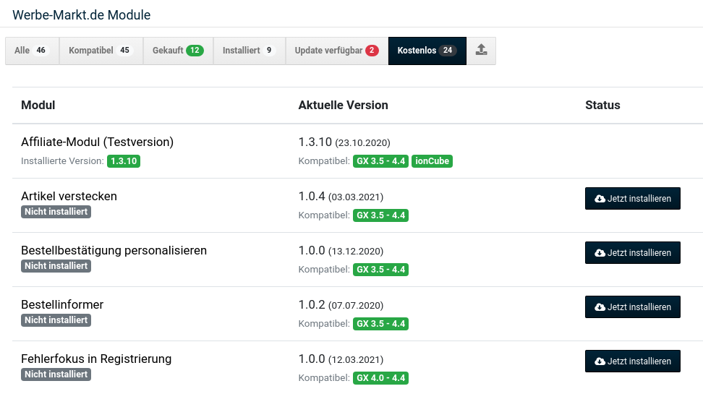View the Update verfügbar tab
The width and height of the screenshot is (703, 394).
click(337, 51)
